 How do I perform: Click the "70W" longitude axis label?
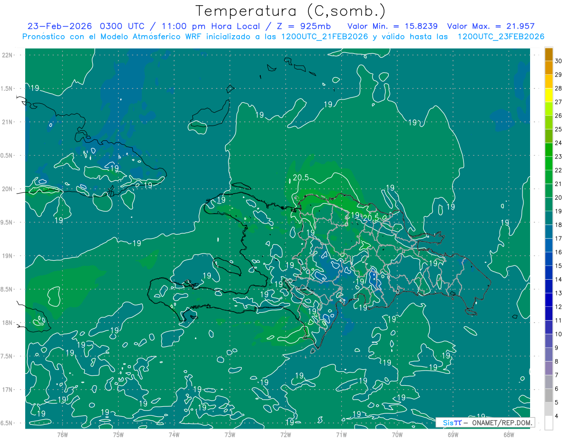pyautogui.click(x=397, y=434)
